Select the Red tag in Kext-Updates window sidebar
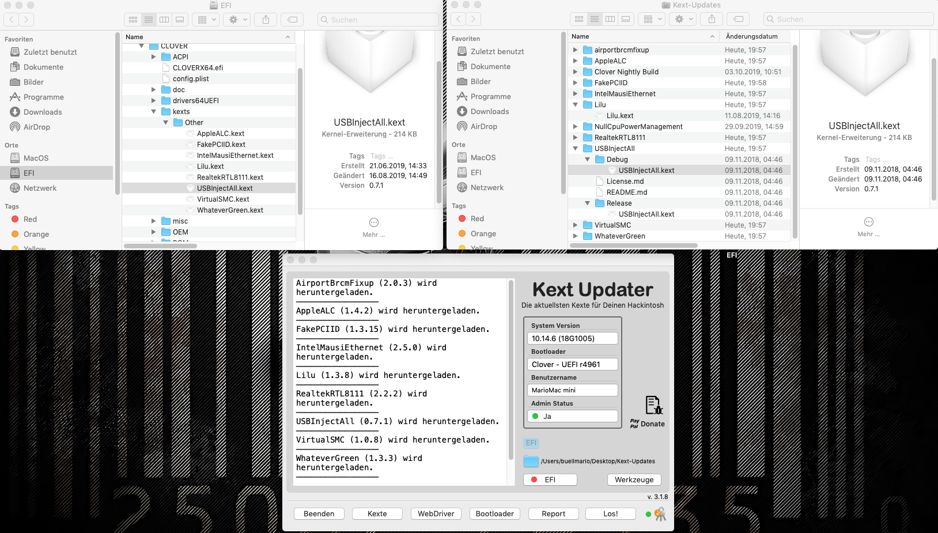Viewport: 938px width, 533px height. (x=477, y=218)
